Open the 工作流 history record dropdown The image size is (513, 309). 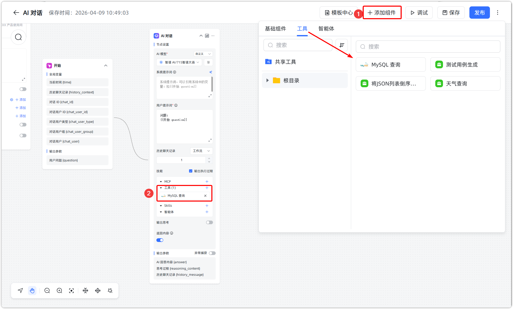[201, 151]
